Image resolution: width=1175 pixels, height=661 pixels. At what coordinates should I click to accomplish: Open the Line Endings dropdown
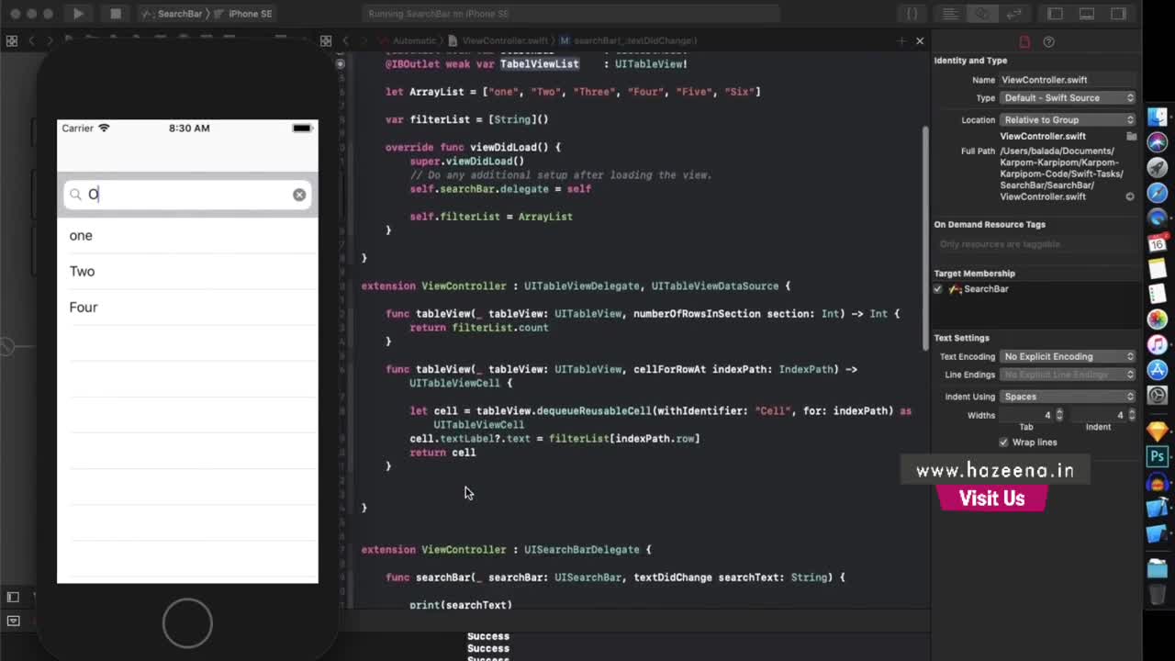click(x=1067, y=375)
